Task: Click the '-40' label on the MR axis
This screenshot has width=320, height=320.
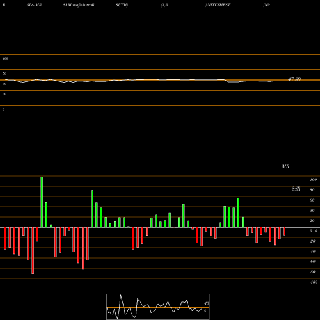Action: click(x=312, y=252)
